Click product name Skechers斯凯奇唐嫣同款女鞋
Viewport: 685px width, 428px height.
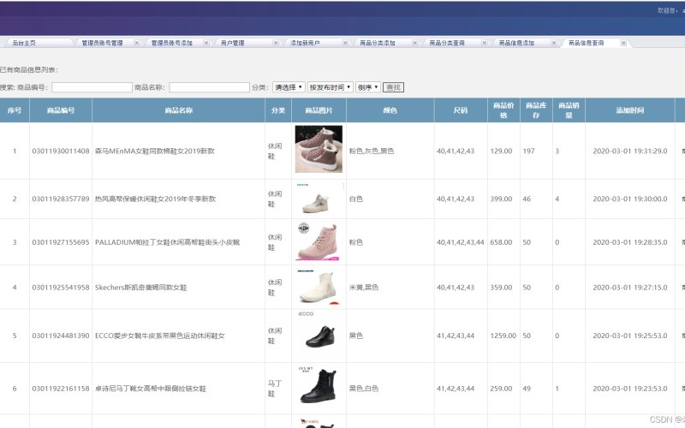tap(140, 288)
